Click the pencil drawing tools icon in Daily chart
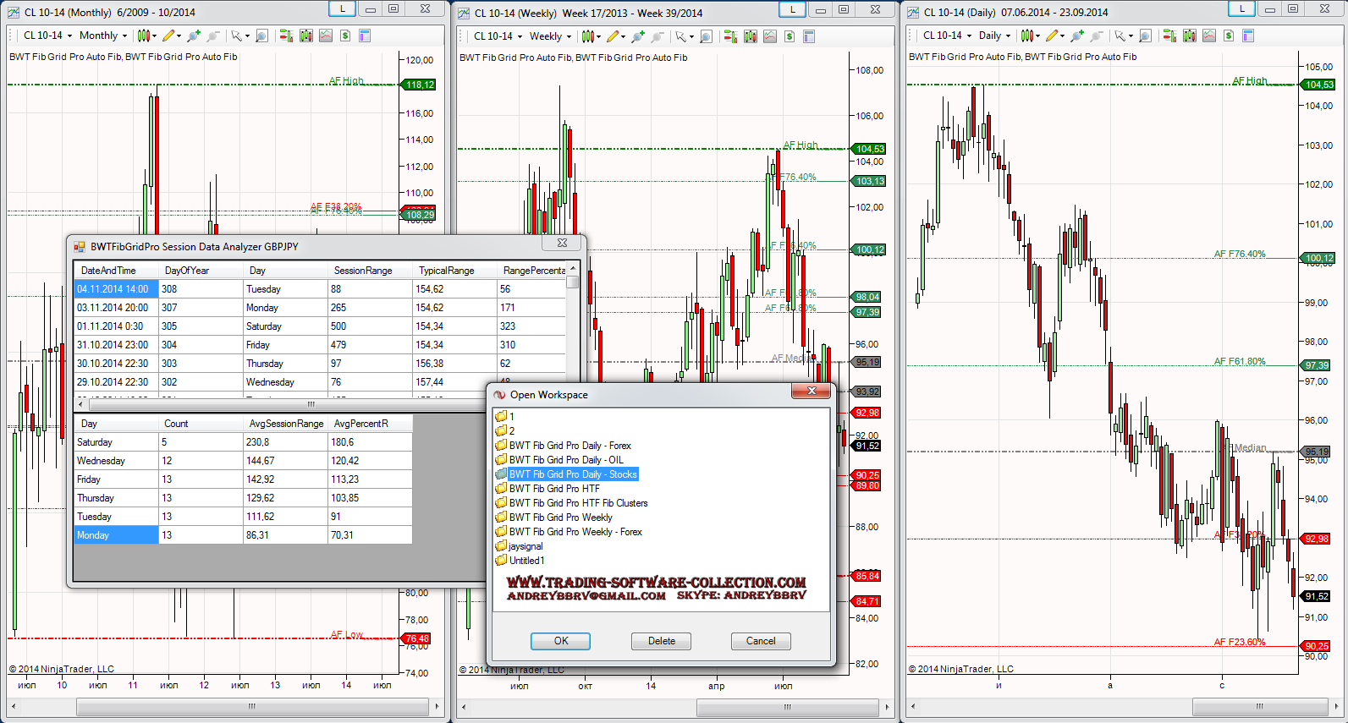 (1052, 36)
